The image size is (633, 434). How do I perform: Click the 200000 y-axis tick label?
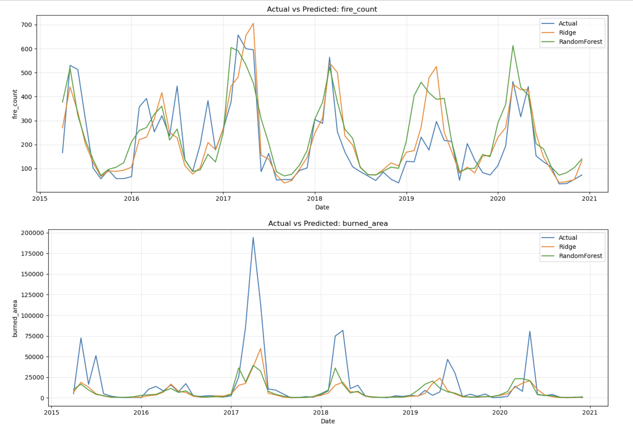[32, 233]
